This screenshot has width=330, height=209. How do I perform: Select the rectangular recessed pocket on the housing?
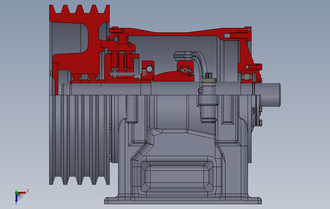tap(177, 177)
